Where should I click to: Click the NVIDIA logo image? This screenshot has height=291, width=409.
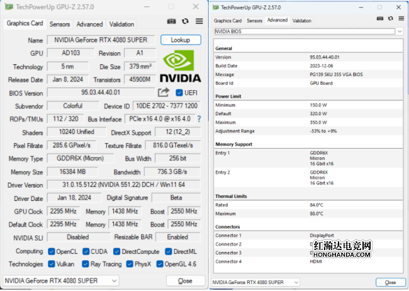point(180,66)
